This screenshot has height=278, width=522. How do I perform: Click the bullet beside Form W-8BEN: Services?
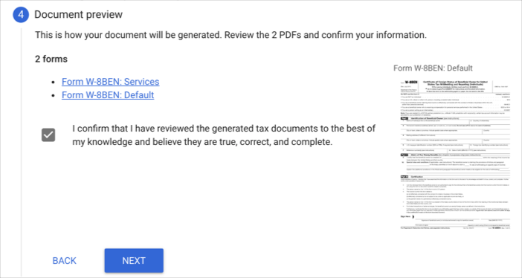pyautogui.click(x=54, y=83)
